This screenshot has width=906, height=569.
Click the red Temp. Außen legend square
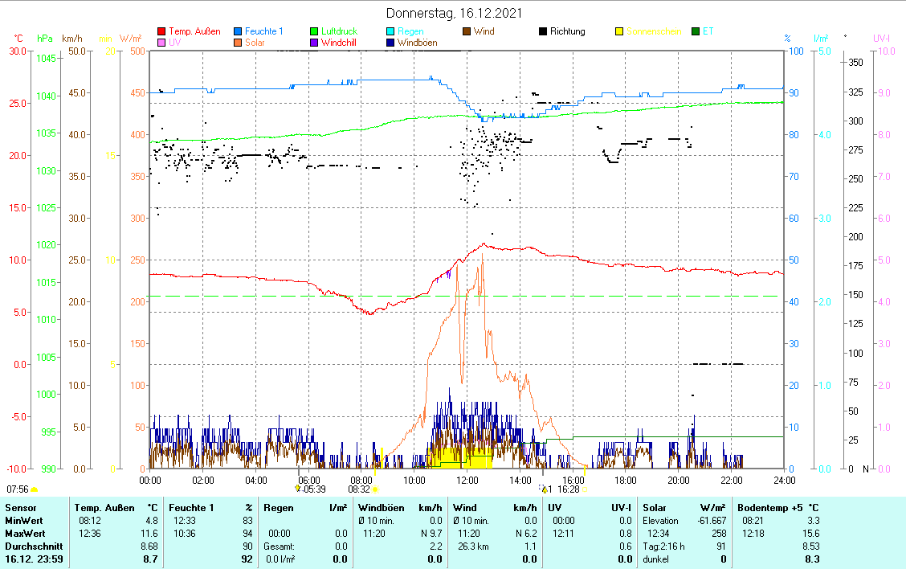(161, 31)
